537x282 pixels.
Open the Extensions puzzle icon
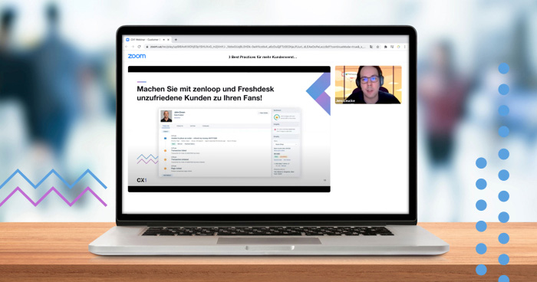386,47
